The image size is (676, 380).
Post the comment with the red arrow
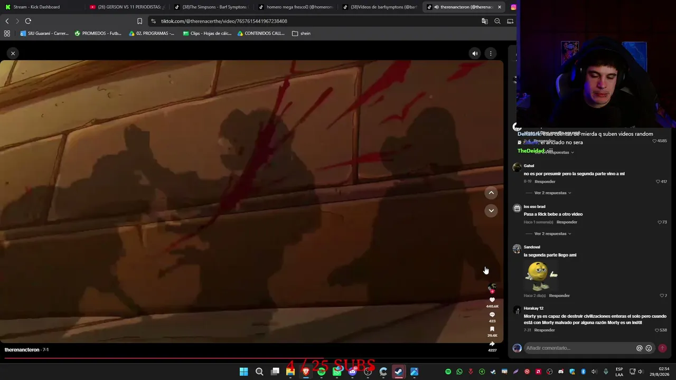(x=662, y=348)
